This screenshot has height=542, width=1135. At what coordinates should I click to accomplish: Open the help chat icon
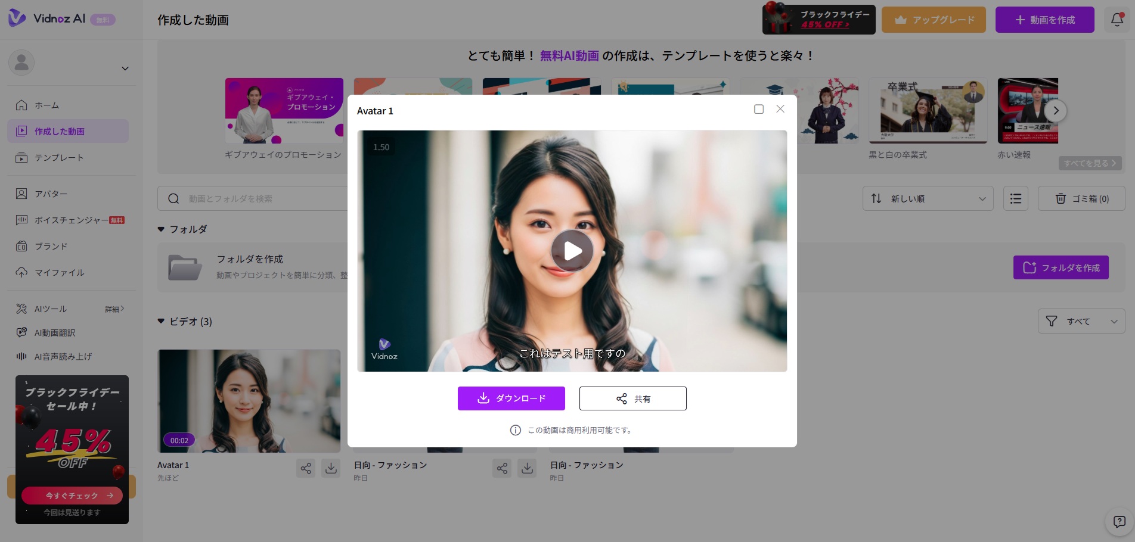1119,522
